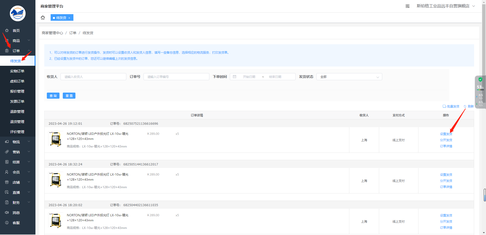Expand the 商品 menu chevron
Image resolution: width=486 pixels, height=235 pixels.
coord(29,40)
